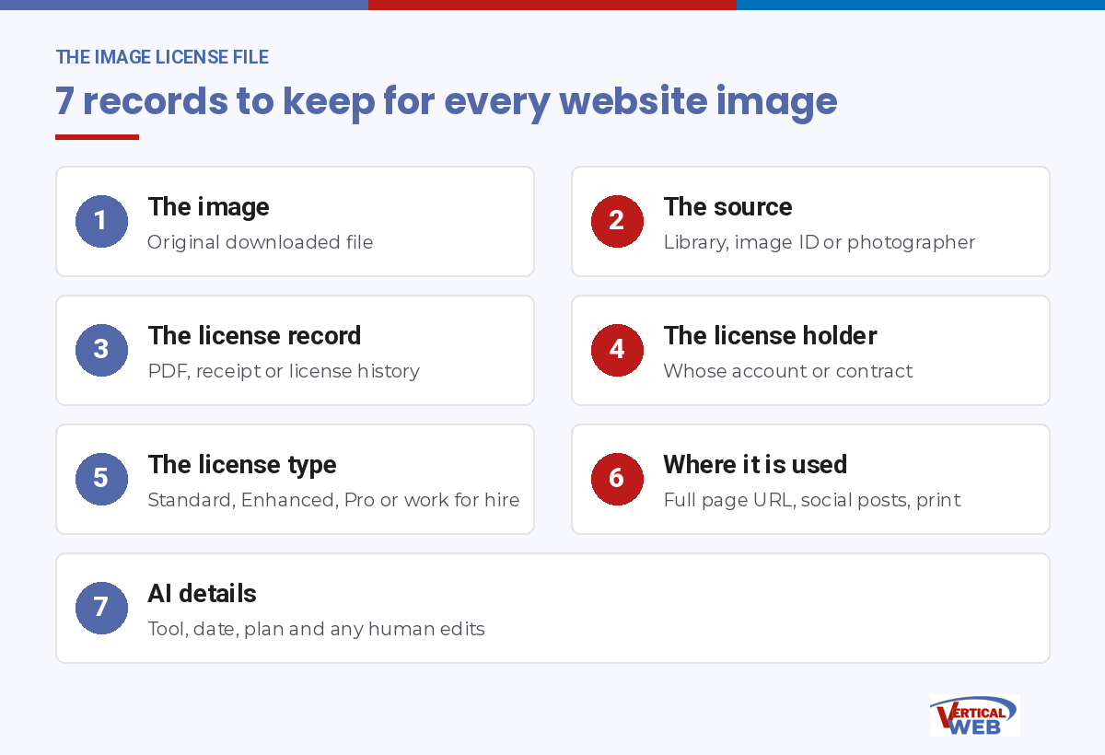The width and height of the screenshot is (1105, 755).
Task: Select 'Where it is used' heading
Action: pyautogui.click(x=755, y=464)
